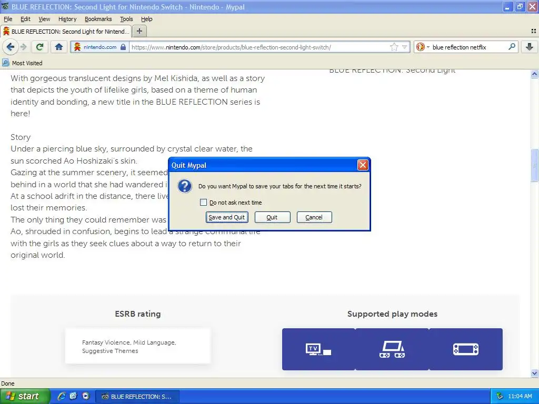The width and height of the screenshot is (539, 404).
Task: Select the BLUE REFLECTION browser tab
Action: (x=66, y=31)
